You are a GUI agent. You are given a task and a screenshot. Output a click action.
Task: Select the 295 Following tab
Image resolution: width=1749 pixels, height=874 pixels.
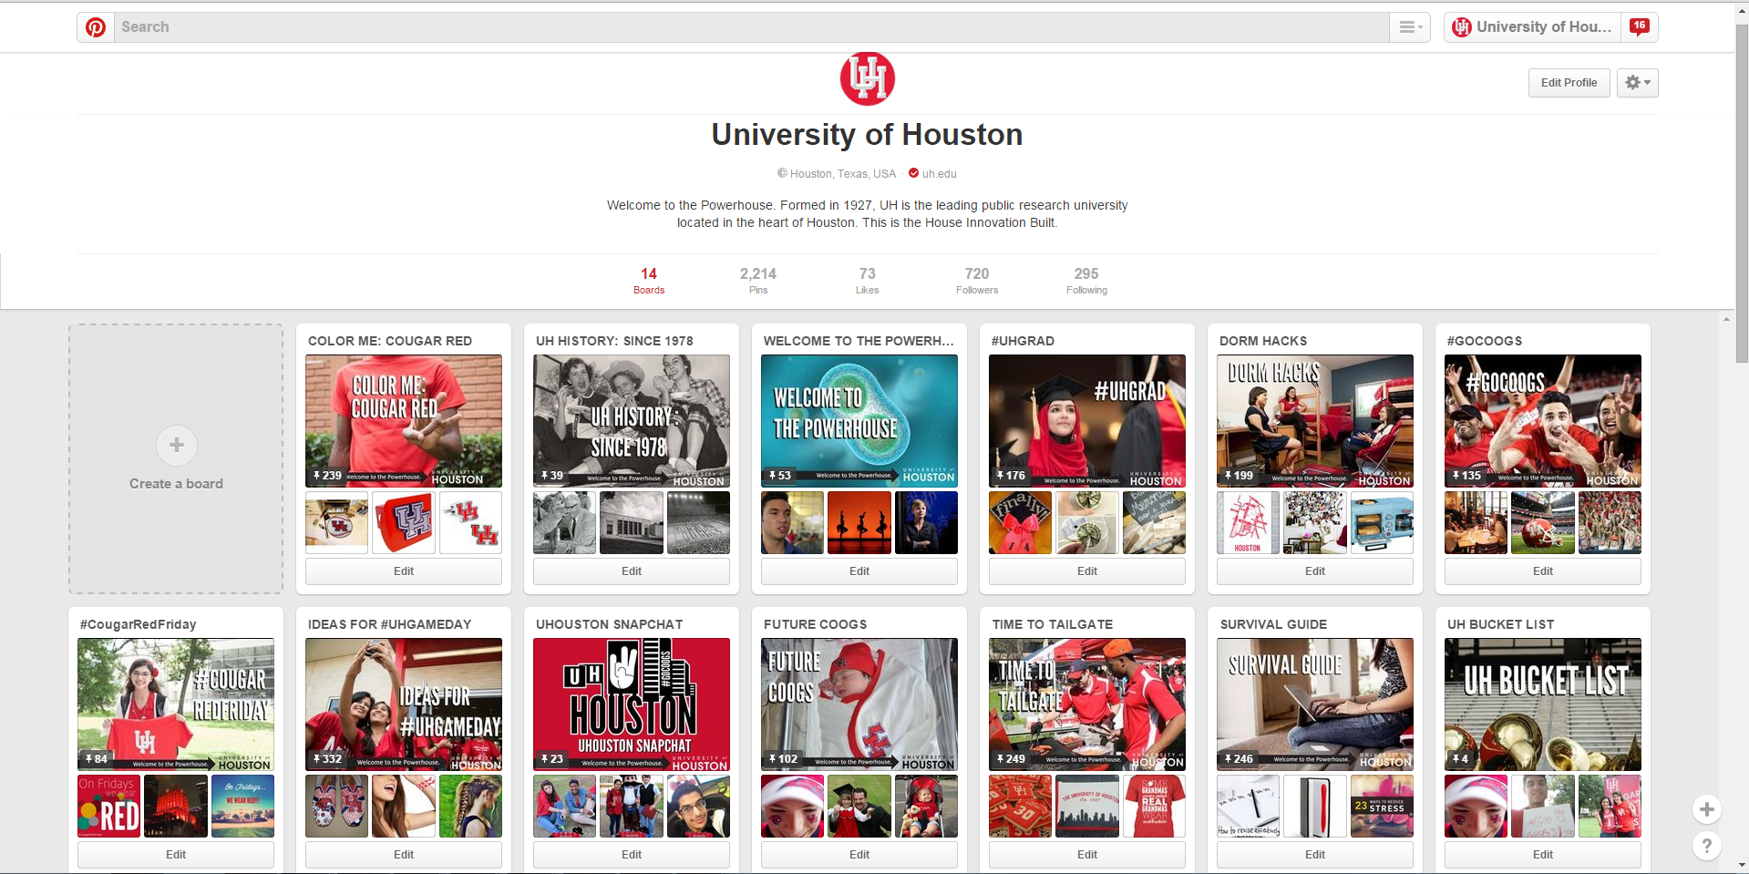tap(1086, 281)
